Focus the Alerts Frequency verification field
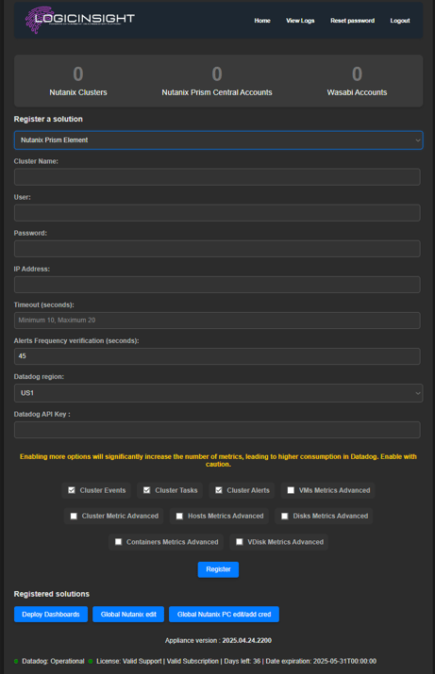Screen dimensions: 435x674 pyautogui.click(x=217, y=356)
